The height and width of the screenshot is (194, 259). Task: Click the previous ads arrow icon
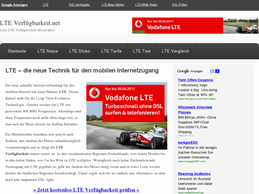pyautogui.click(x=212, y=71)
